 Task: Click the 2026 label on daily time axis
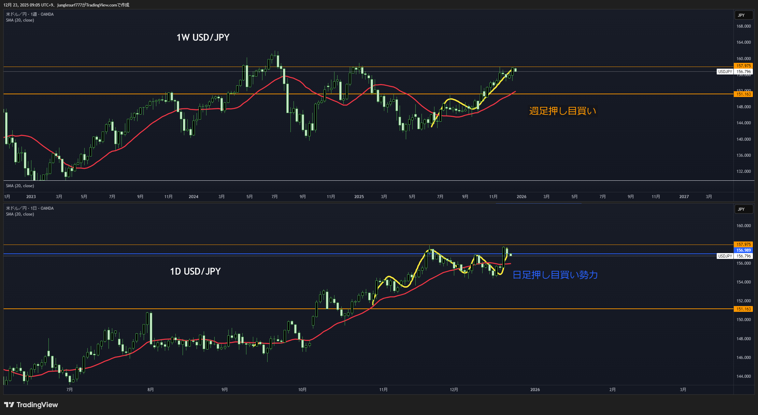[535, 390]
